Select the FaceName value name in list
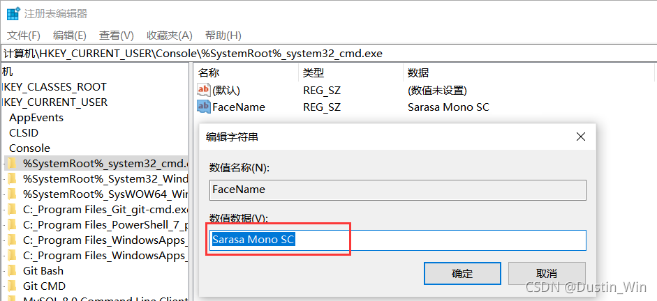The width and height of the screenshot is (657, 301). coord(239,107)
